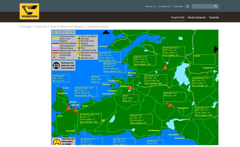Navigate map east with black right arrow
The width and height of the screenshot is (240, 147).
tap(216, 49)
